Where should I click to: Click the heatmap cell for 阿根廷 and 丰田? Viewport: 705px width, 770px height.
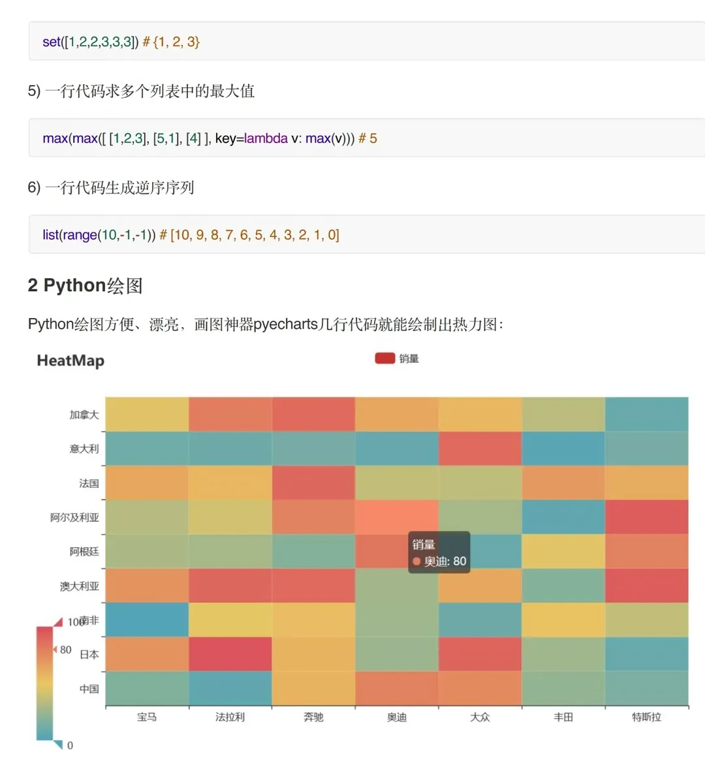[563, 551]
